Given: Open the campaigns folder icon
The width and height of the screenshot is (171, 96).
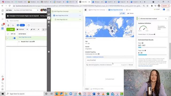Looking at the screenshot, I should point(13,25).
